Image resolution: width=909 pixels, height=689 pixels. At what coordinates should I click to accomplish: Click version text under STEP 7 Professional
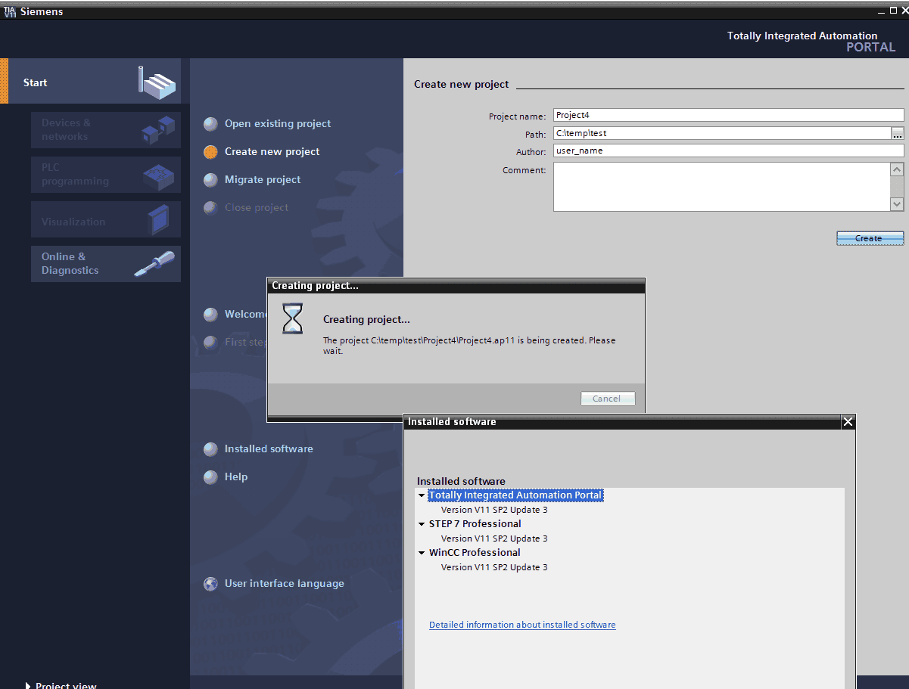pyautogui.click(x=494, y=538)
